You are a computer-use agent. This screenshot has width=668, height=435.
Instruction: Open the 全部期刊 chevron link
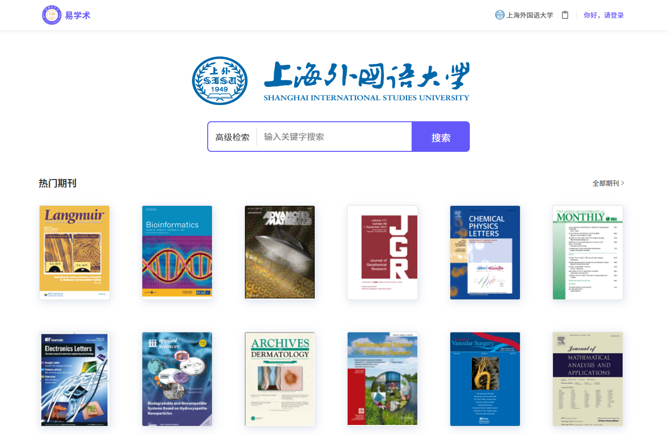pos(608,183)
